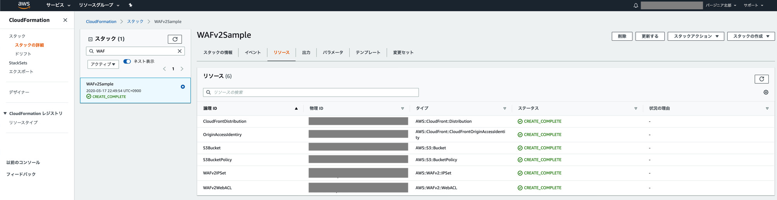This screenshot has height=200, width=777.
Task: Collapse CloudFormation レジストリ section
Action: coord(5,114)
